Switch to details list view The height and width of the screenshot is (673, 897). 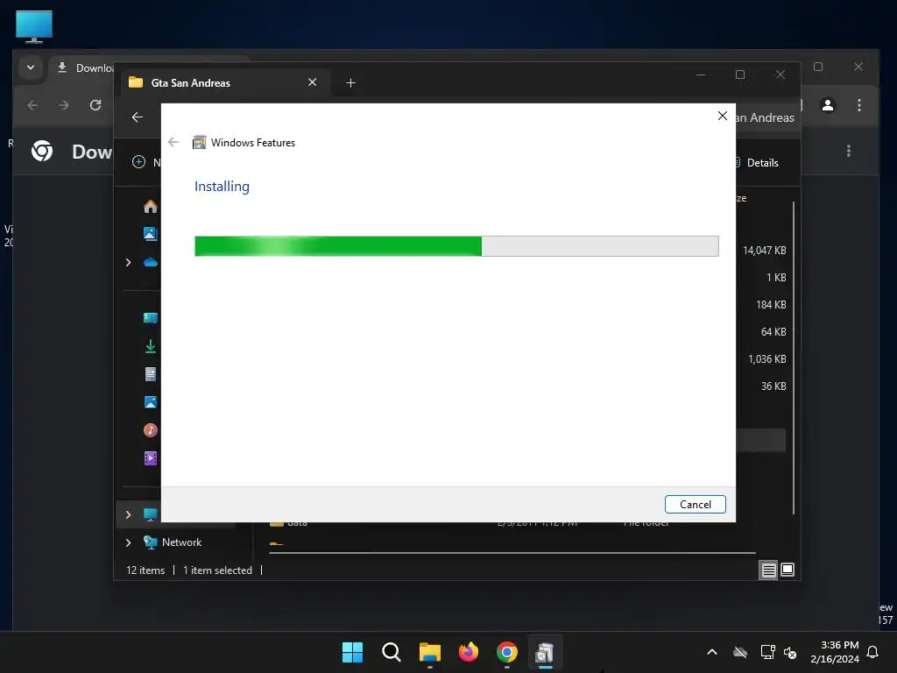[768, 570]
